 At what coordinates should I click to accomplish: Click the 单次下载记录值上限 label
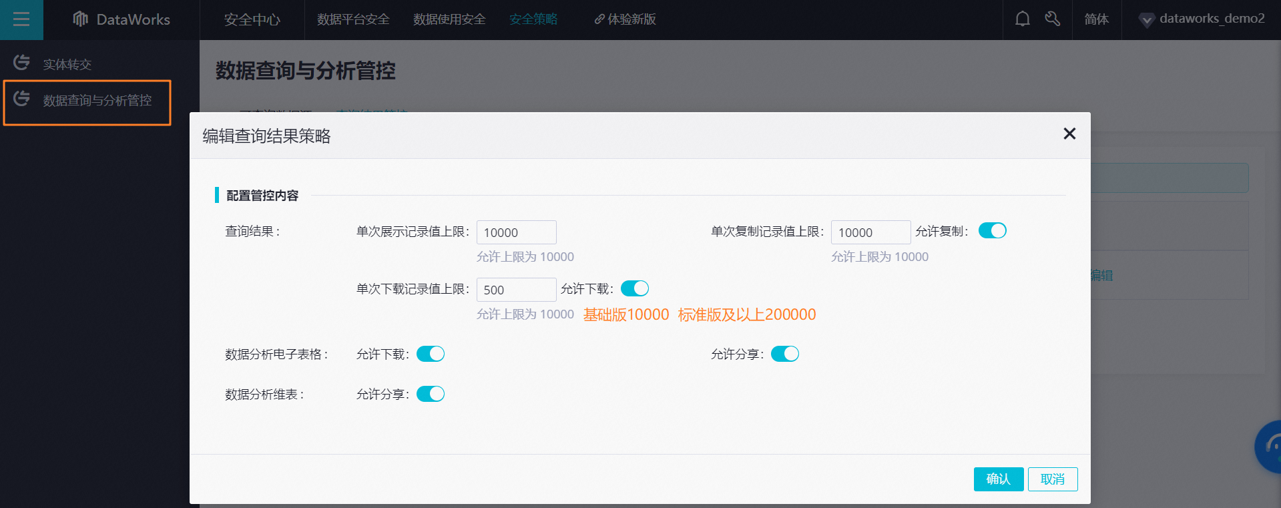pyautogui.click(x=413, y=289)
